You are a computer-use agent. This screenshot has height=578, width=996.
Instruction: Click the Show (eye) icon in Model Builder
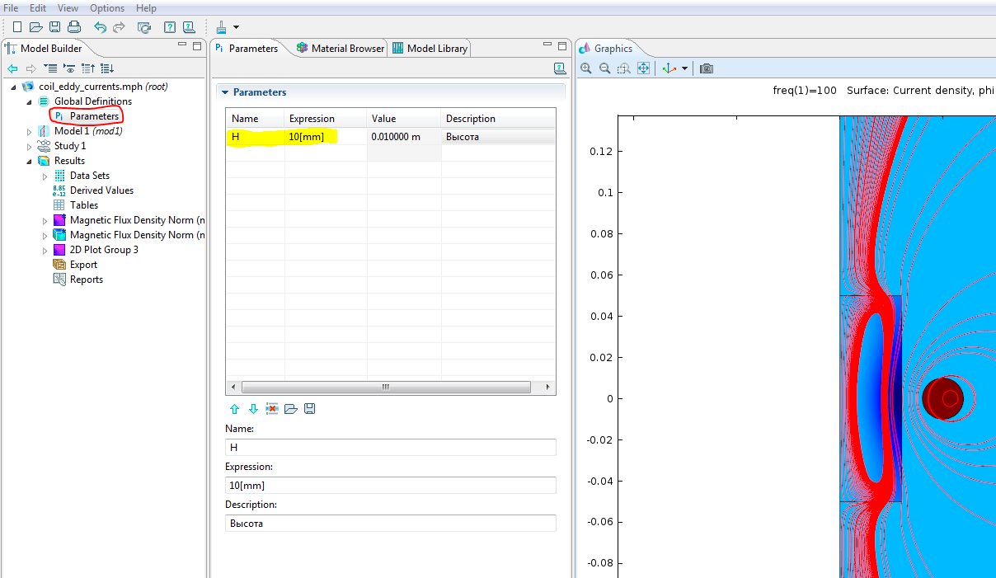pos(70,68)
